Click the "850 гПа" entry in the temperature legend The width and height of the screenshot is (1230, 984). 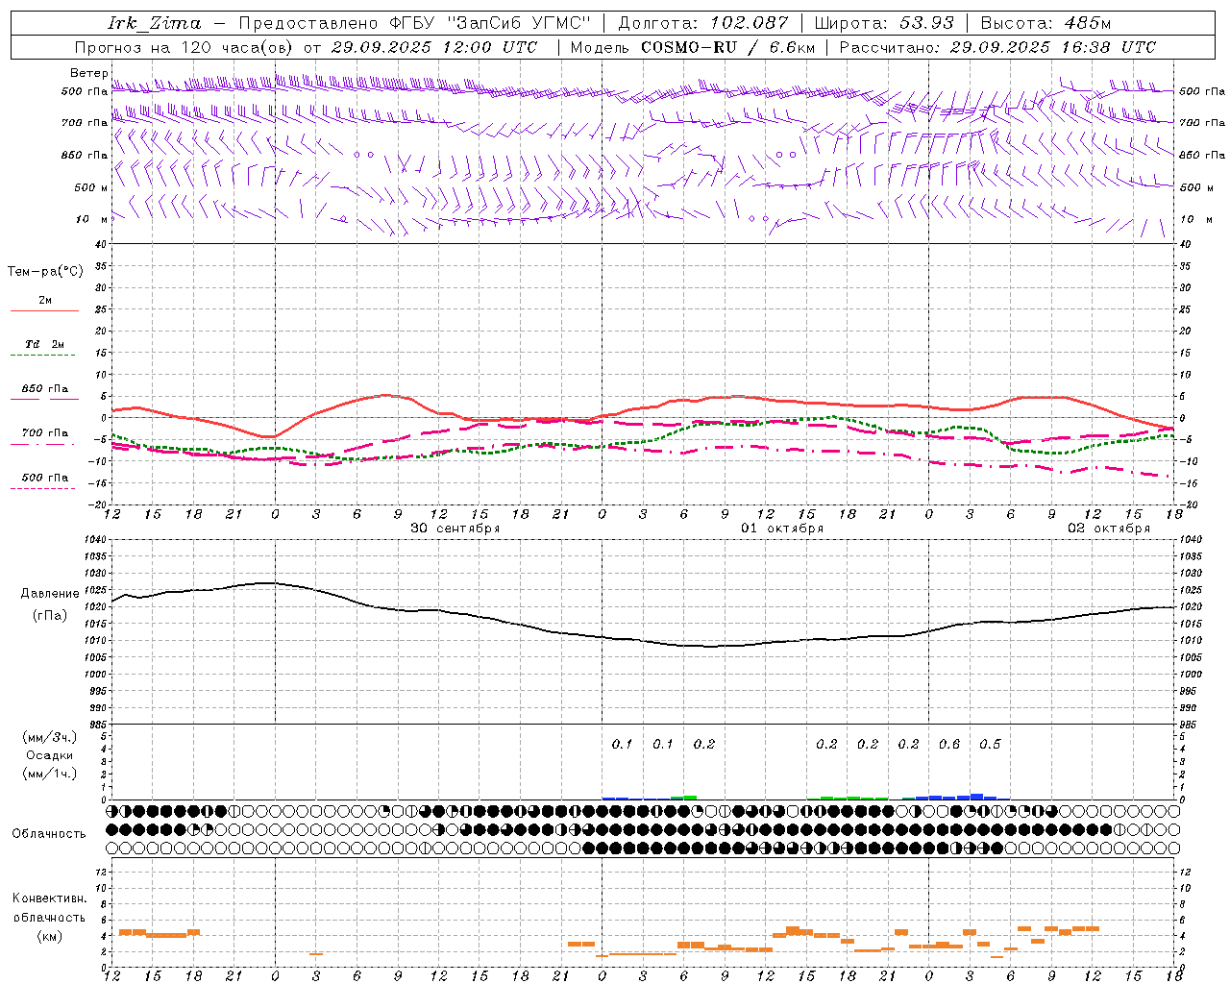[45, 389]
